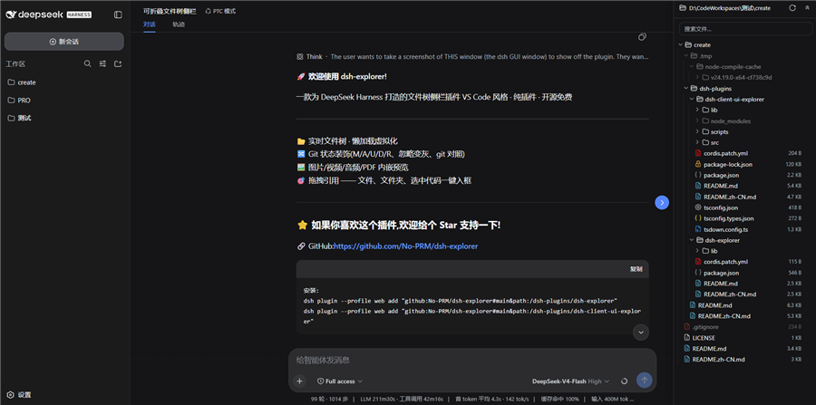The height and width of the screenshot is (405, 816).
Task: Refresh the file tree
Action: point(792,8)
